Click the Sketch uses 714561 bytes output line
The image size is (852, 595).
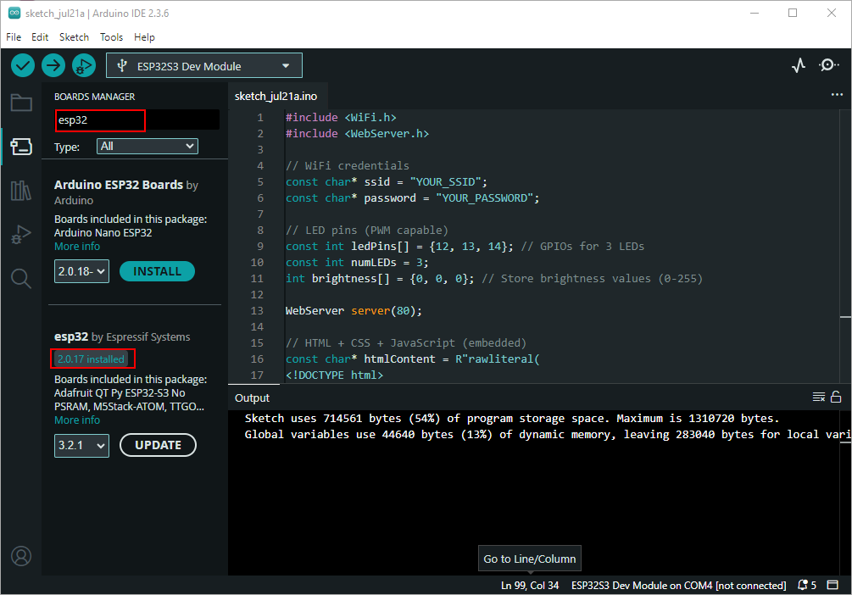click(512, 419)
